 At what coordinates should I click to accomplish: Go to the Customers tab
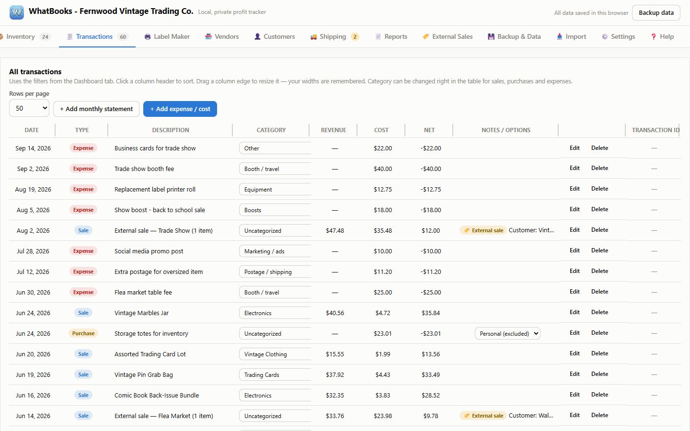(275, 36)
